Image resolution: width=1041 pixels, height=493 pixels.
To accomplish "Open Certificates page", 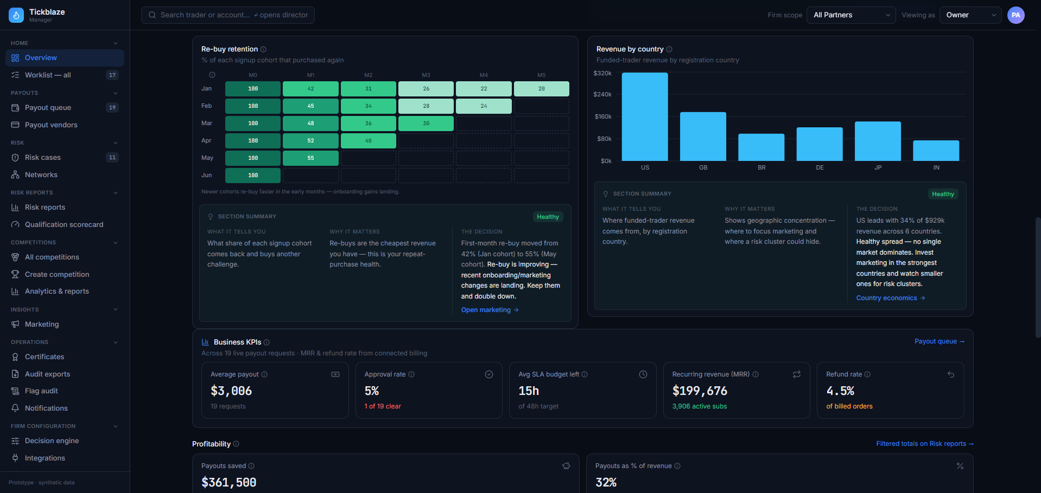I will point(65,357).
